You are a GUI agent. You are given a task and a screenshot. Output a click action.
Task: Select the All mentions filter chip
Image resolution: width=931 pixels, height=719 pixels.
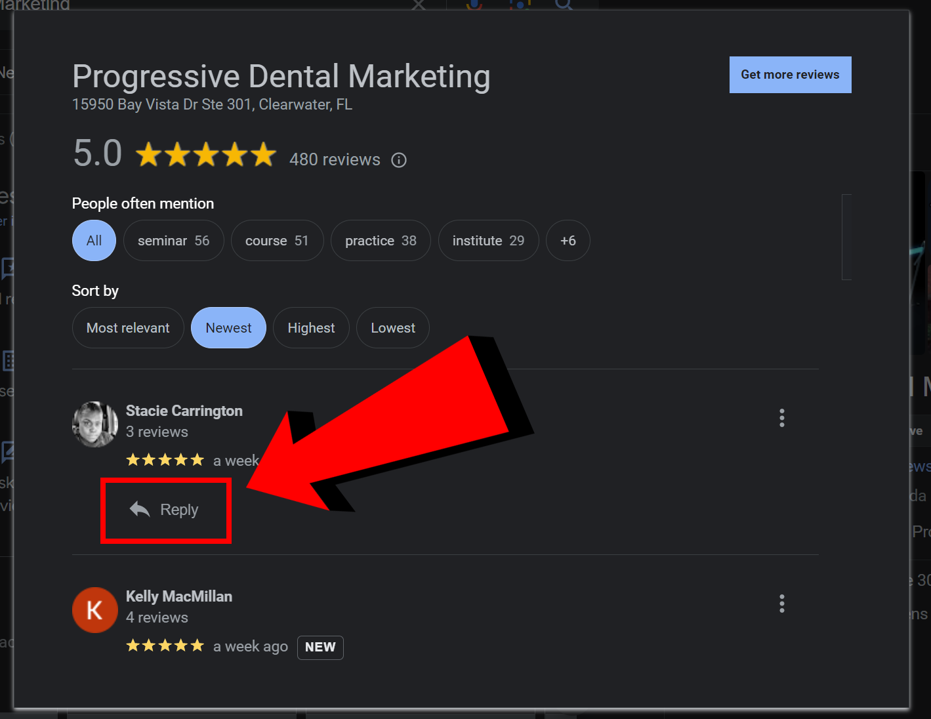pyautogui.click(x=94, y=241)
